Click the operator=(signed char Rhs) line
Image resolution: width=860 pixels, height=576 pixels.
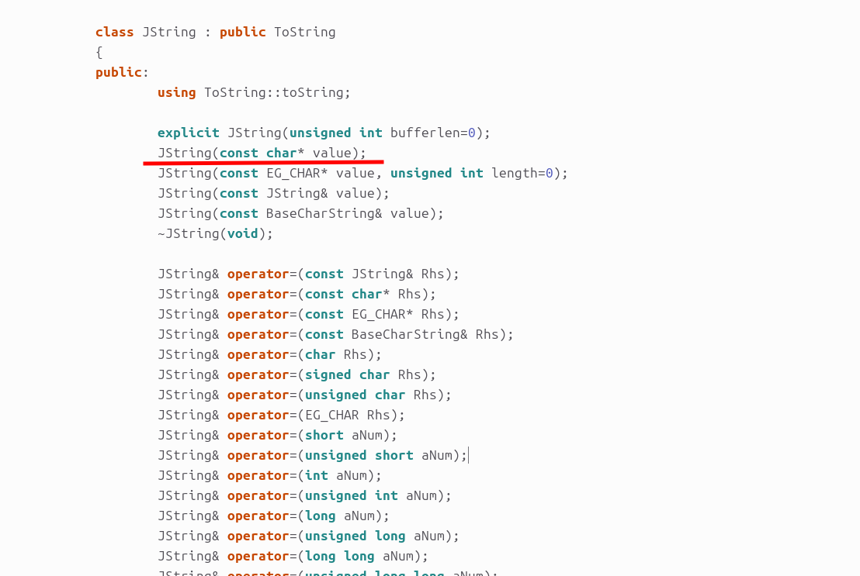tap(296, 374)
